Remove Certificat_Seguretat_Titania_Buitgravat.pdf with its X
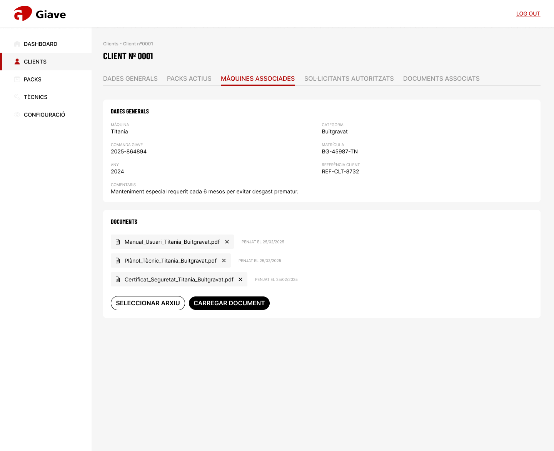Screen dimensions: 554x451 [240, 280]
